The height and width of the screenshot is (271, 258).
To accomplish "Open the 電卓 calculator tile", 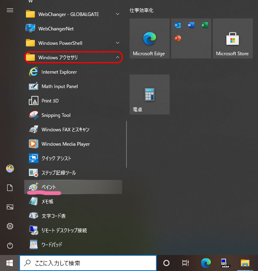I will point(150,94).
